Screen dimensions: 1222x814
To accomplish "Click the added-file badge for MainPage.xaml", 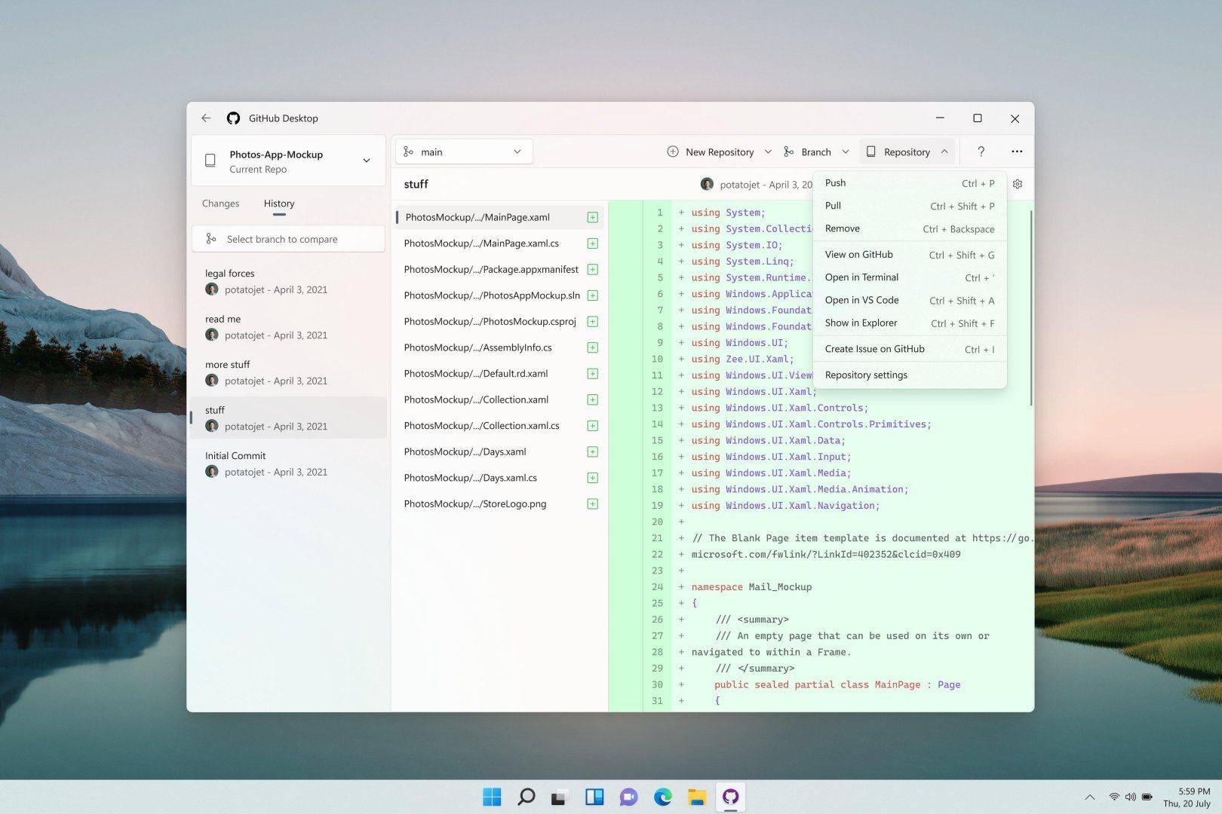I will tap(593, 217).
